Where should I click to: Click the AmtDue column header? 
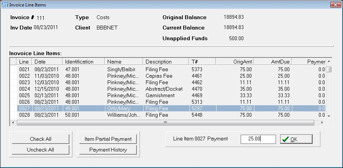tap(272, 62)
